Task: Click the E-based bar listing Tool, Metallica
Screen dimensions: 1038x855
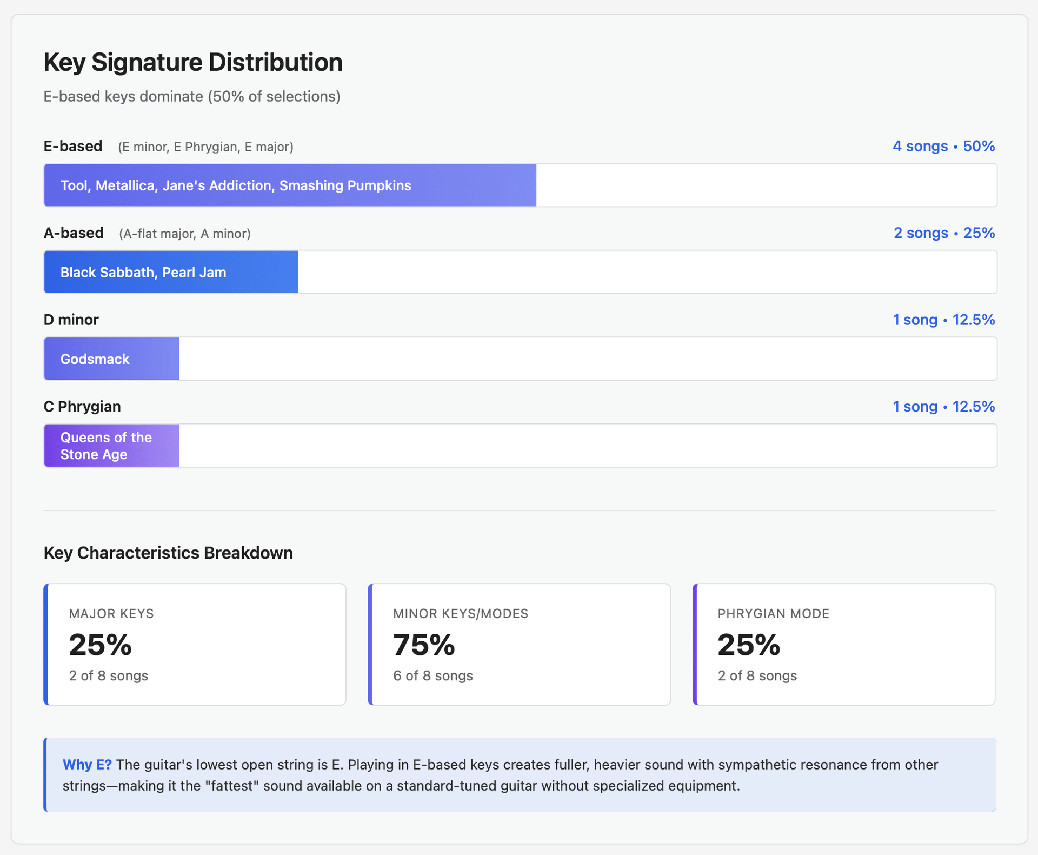Action: 290,185
